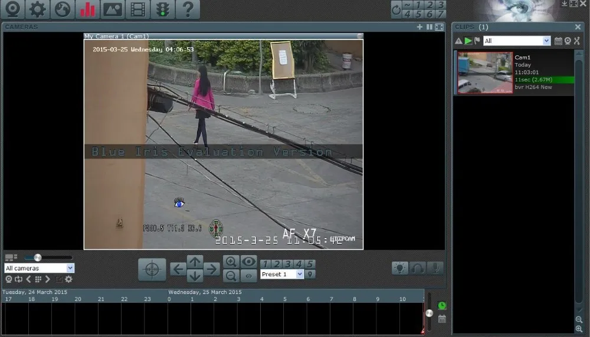Click the small grid dots icon
Screen dimensions: 590x337
(38, 279)
